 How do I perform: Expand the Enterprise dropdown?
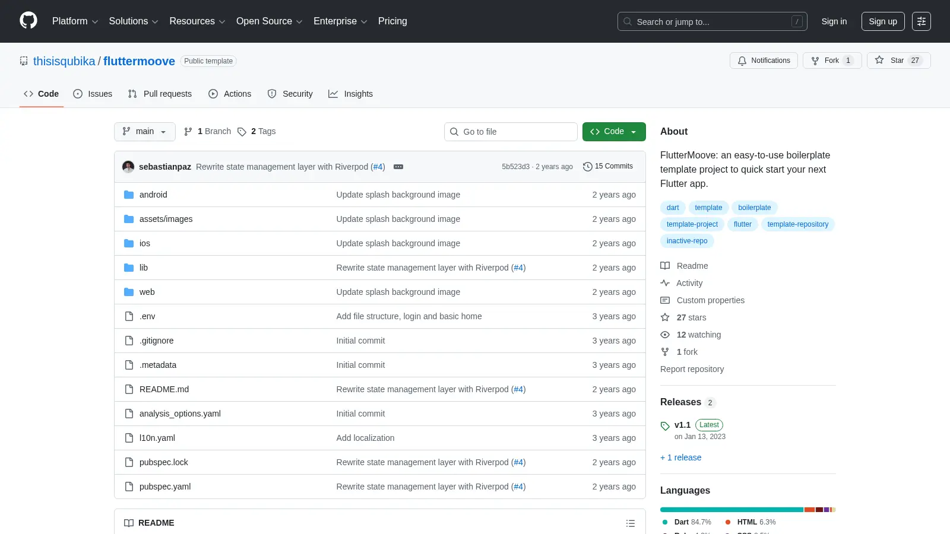pos(340,21)
